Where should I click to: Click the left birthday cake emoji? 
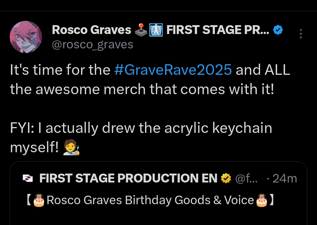39,200
